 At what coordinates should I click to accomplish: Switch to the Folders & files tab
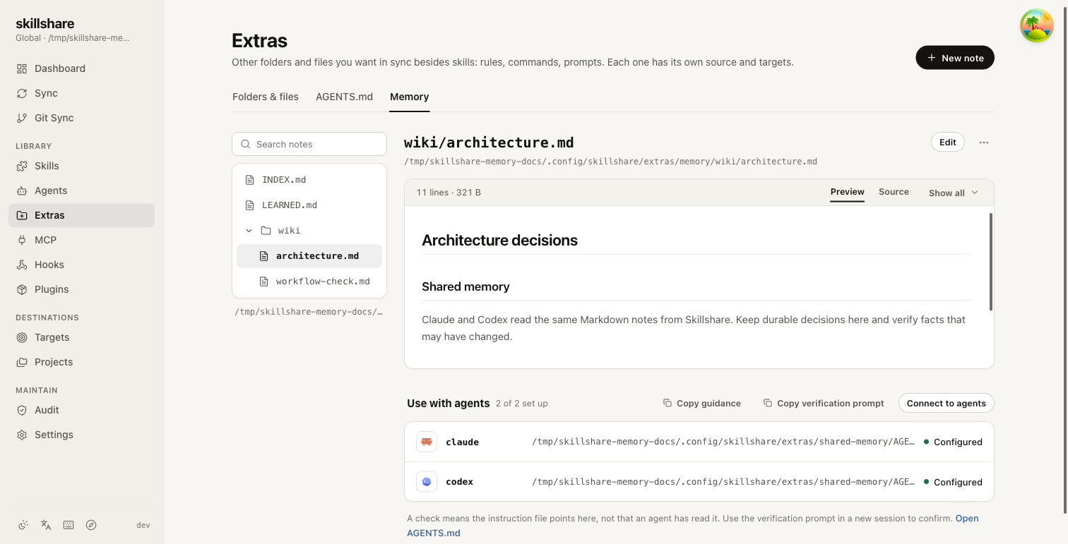pos(266,97)
